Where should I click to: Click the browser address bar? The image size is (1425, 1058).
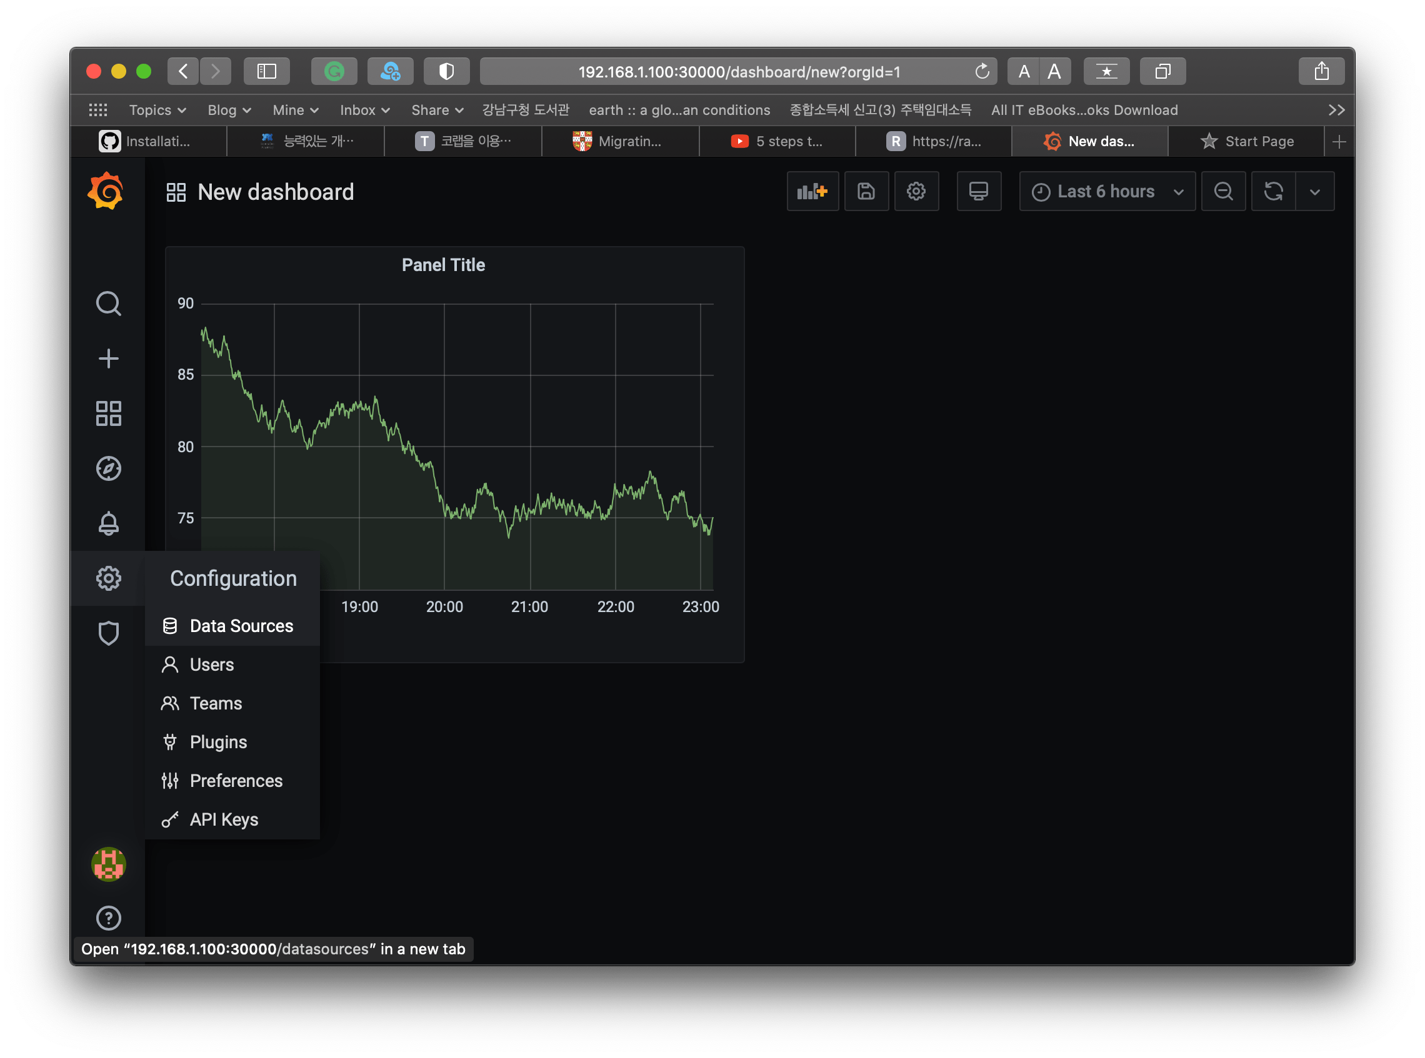tap(737, 71)
